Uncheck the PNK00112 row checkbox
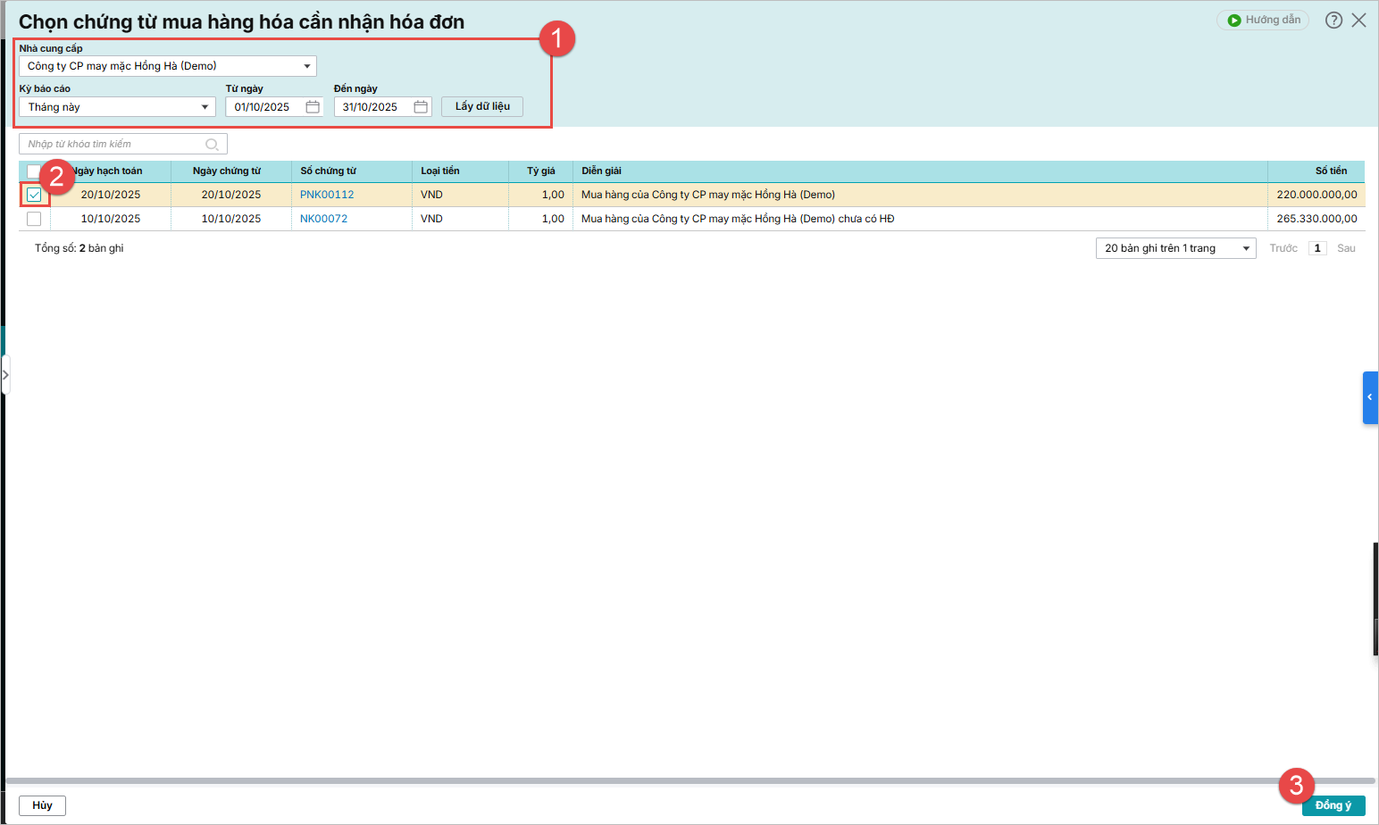Screen dimensions: 1379x825 click(34, 195)
